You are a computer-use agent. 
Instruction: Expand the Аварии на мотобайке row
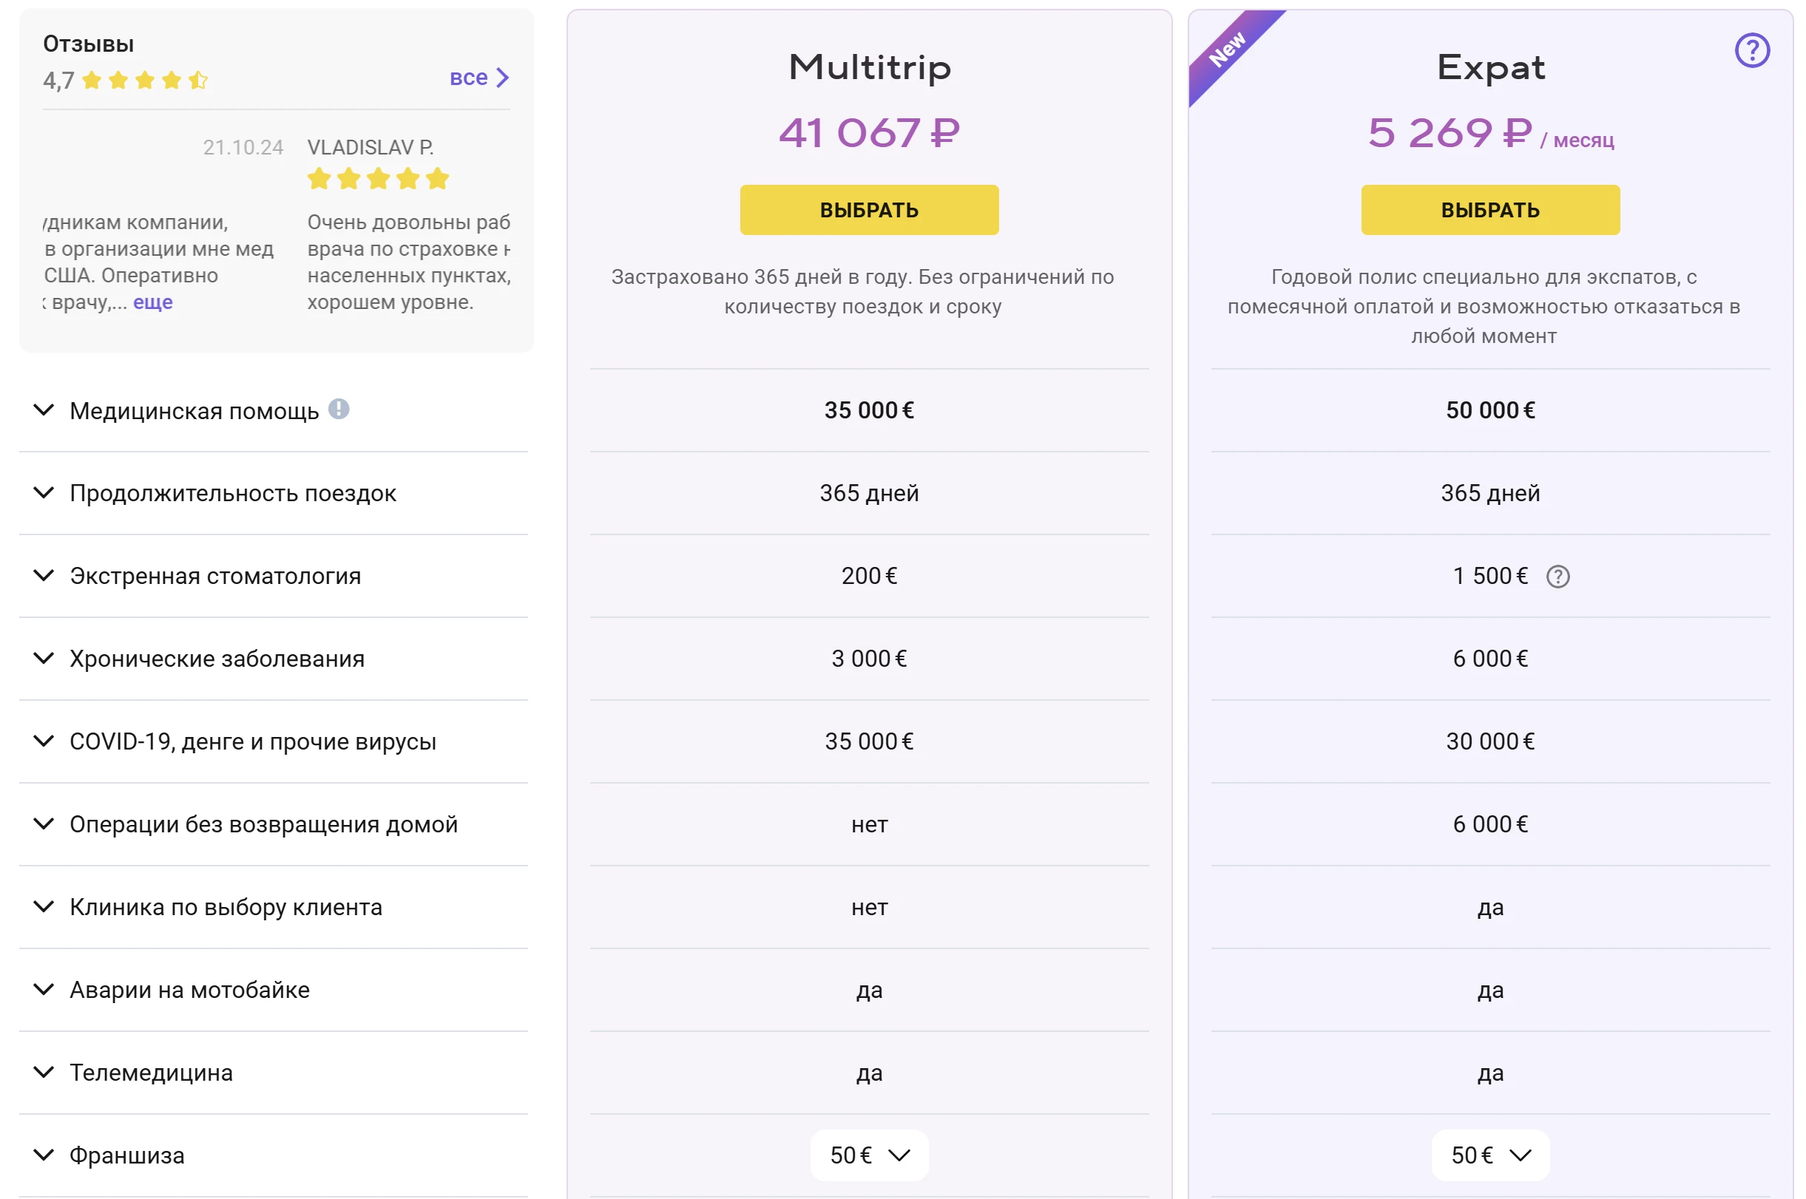44,990
